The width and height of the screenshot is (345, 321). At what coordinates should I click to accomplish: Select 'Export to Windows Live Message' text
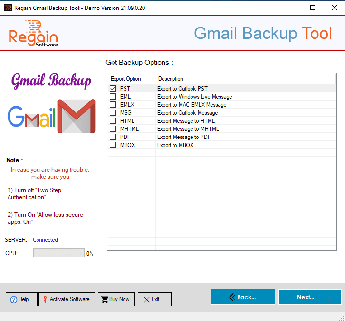pyautogui.click(x=195, y=97)
